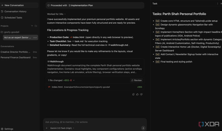Open the three-dot menu in the Task panel
Screen dimensions: 222x131
pyautogui.click(x=218, y=3)
